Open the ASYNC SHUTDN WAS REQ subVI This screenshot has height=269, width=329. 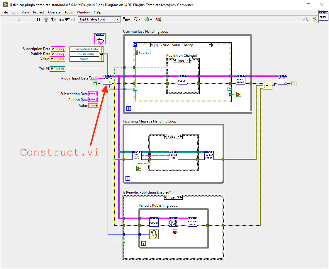click(x=173, y=222)
